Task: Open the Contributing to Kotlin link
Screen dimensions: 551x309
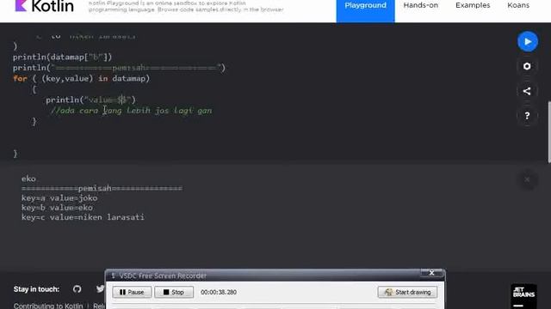Action: (x=48, y=306)
